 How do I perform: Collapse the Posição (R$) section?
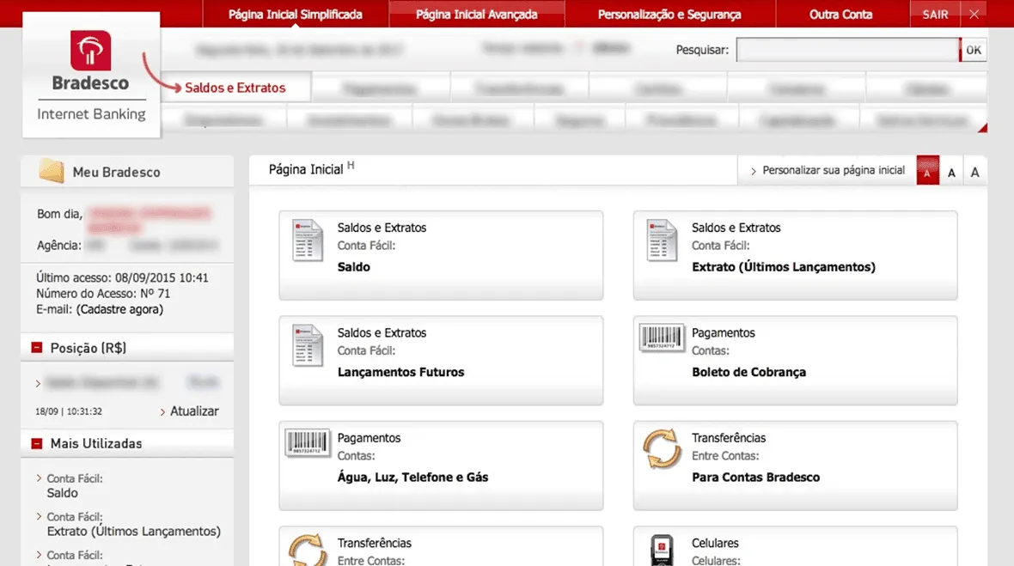[37, 348]
